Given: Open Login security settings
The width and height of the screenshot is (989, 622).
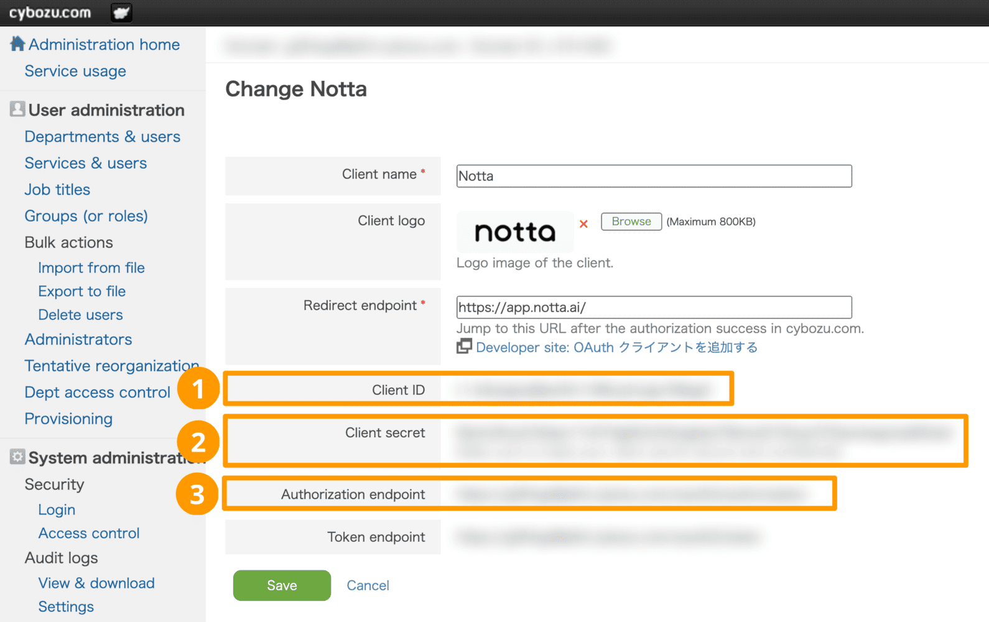Looking at the screenshot, I should (x=57, y=509).
